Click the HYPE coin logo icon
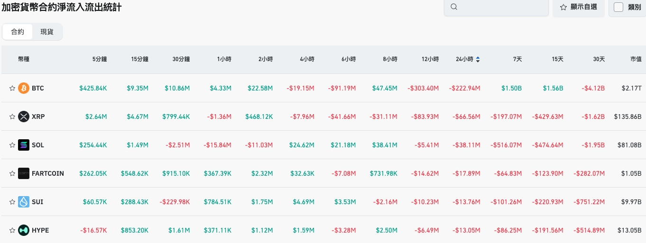 (x=24, y=230)
